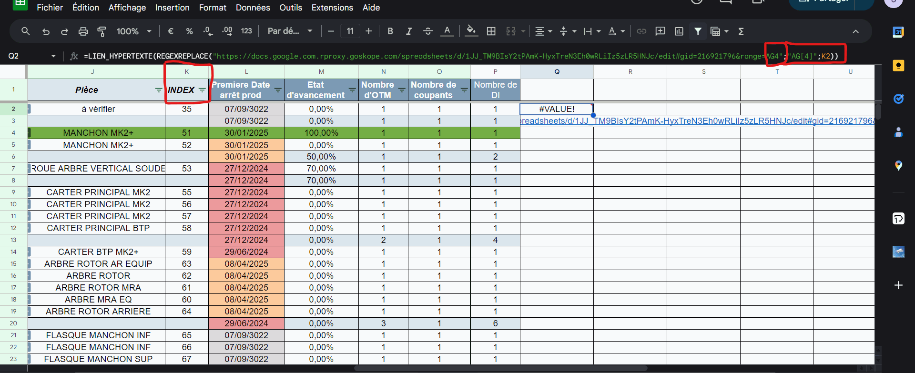Open Google Calendar from side panel

click(x=898, y=32)
